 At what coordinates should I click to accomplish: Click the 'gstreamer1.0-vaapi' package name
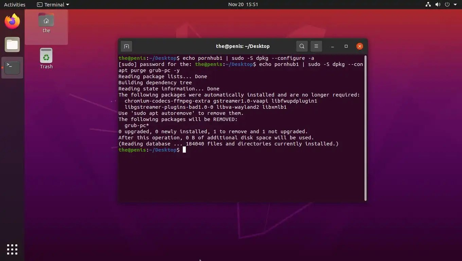tap(241, 101)
